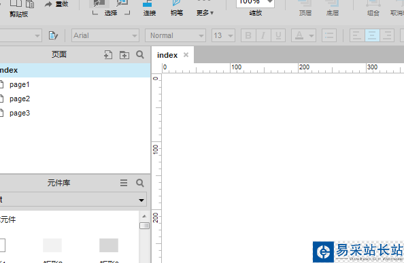Select the intersected selection mode tool
Screen dimensions: 404x263
coord(99,3)
